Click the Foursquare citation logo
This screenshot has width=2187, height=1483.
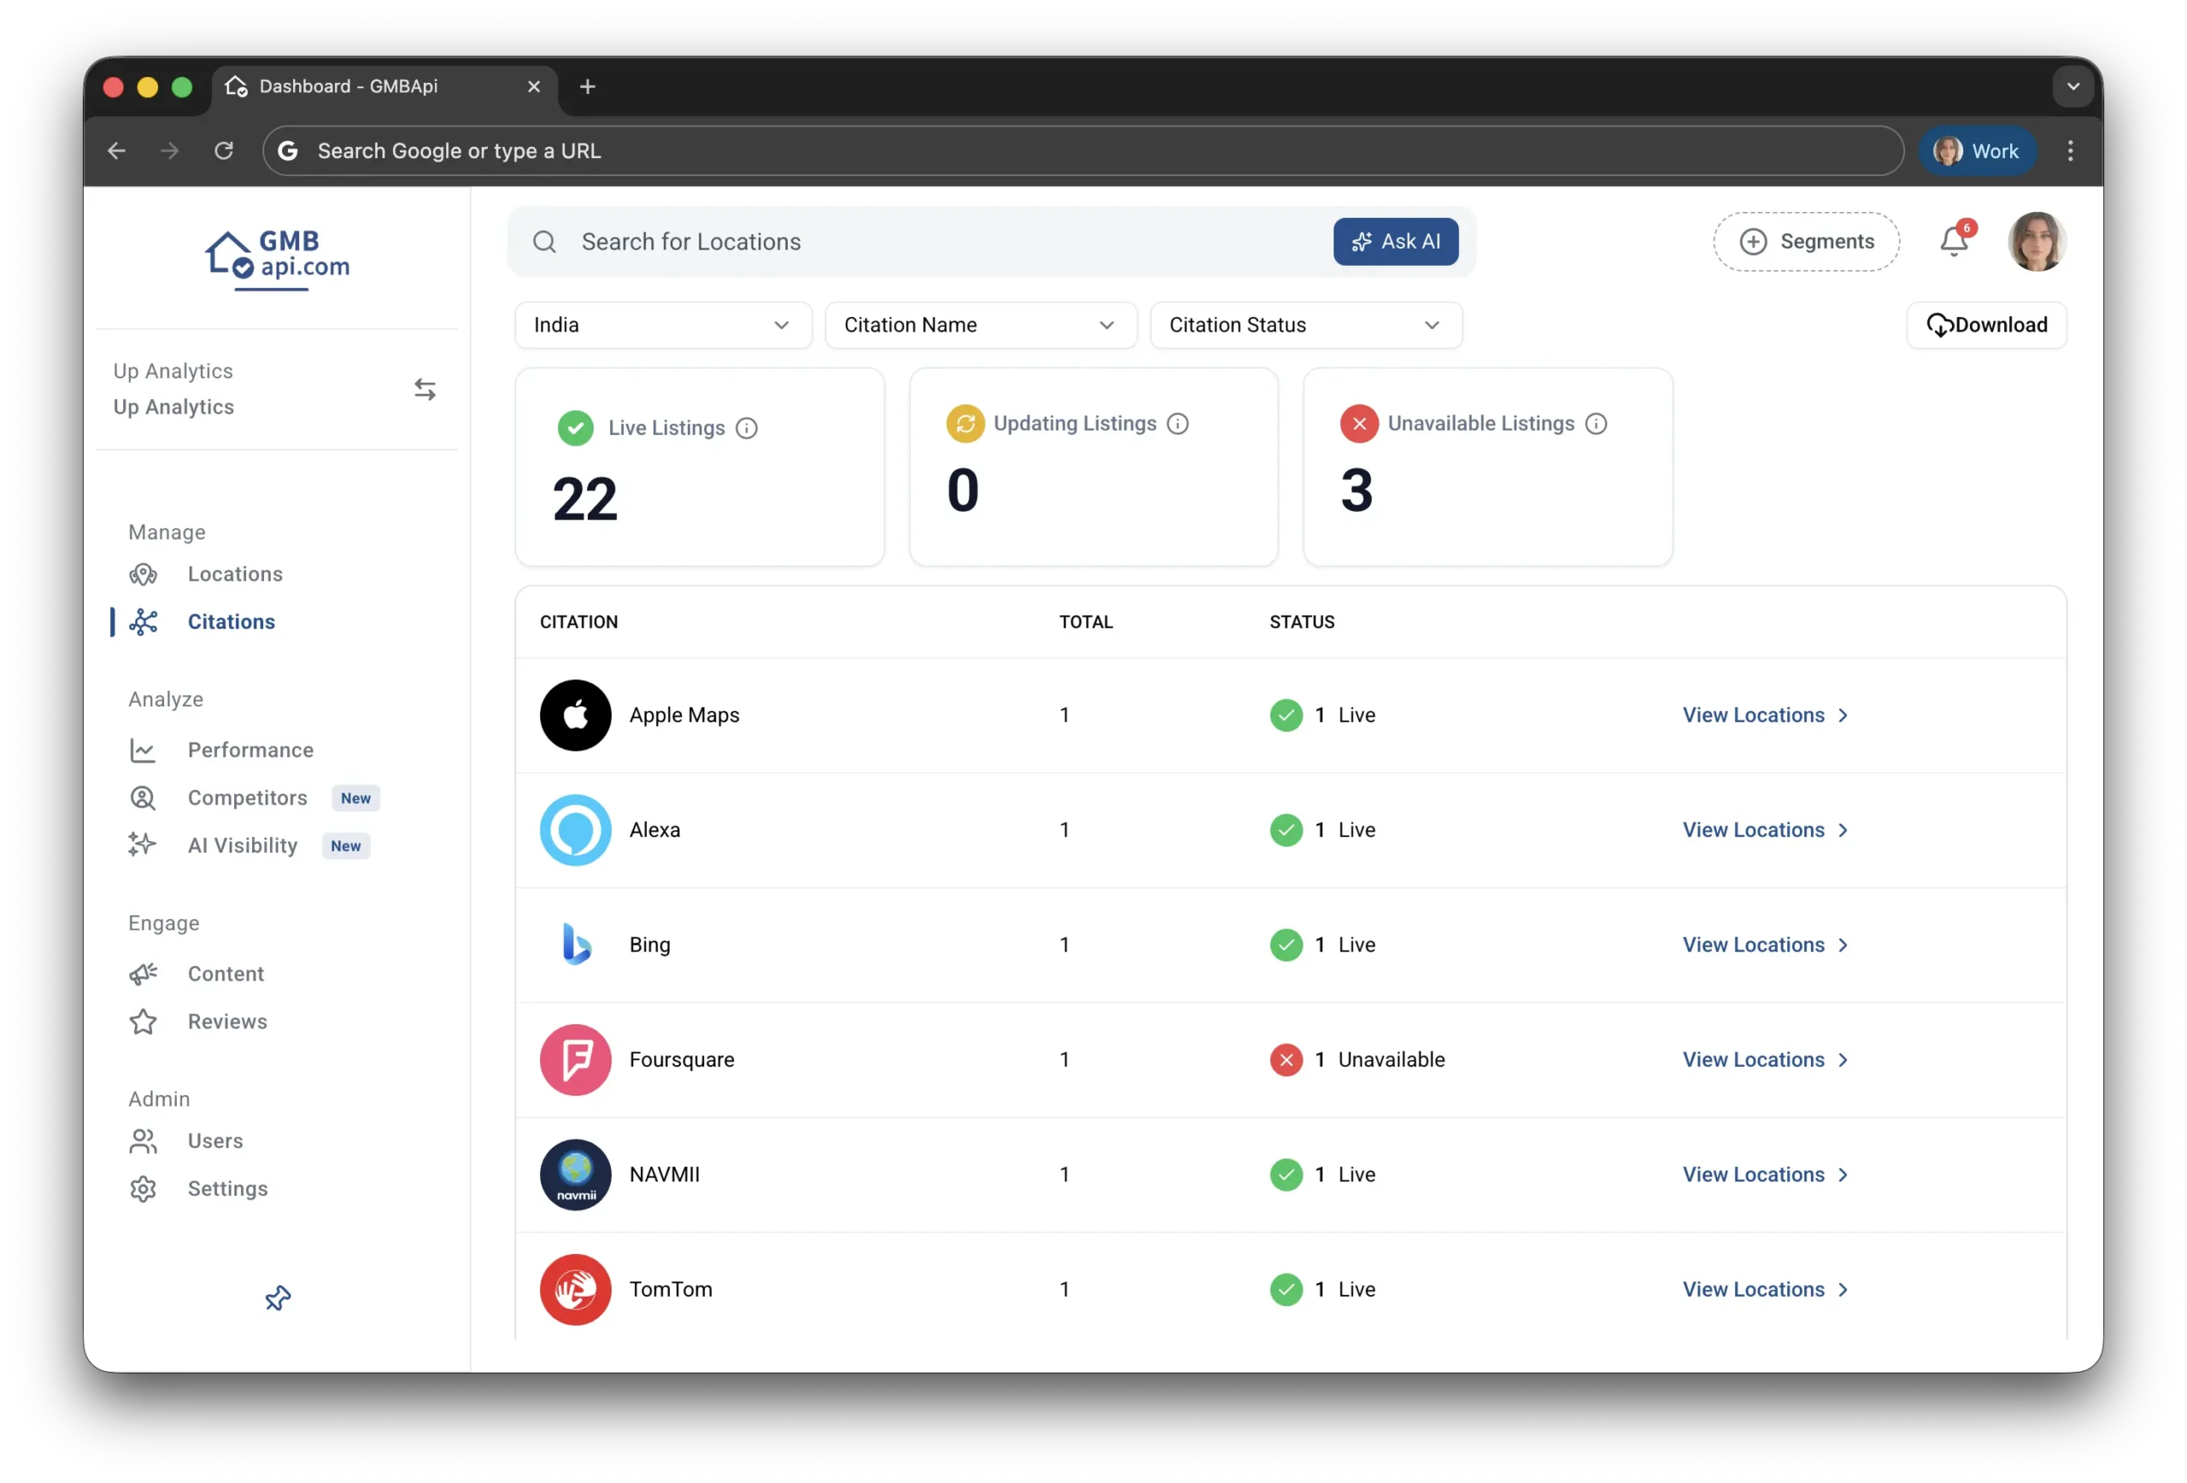[x=575, y=1059]
